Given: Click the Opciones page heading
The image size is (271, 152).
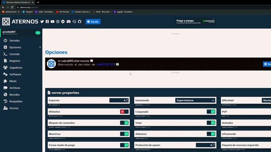Looking at the screenshot, I should pos(56,52).
